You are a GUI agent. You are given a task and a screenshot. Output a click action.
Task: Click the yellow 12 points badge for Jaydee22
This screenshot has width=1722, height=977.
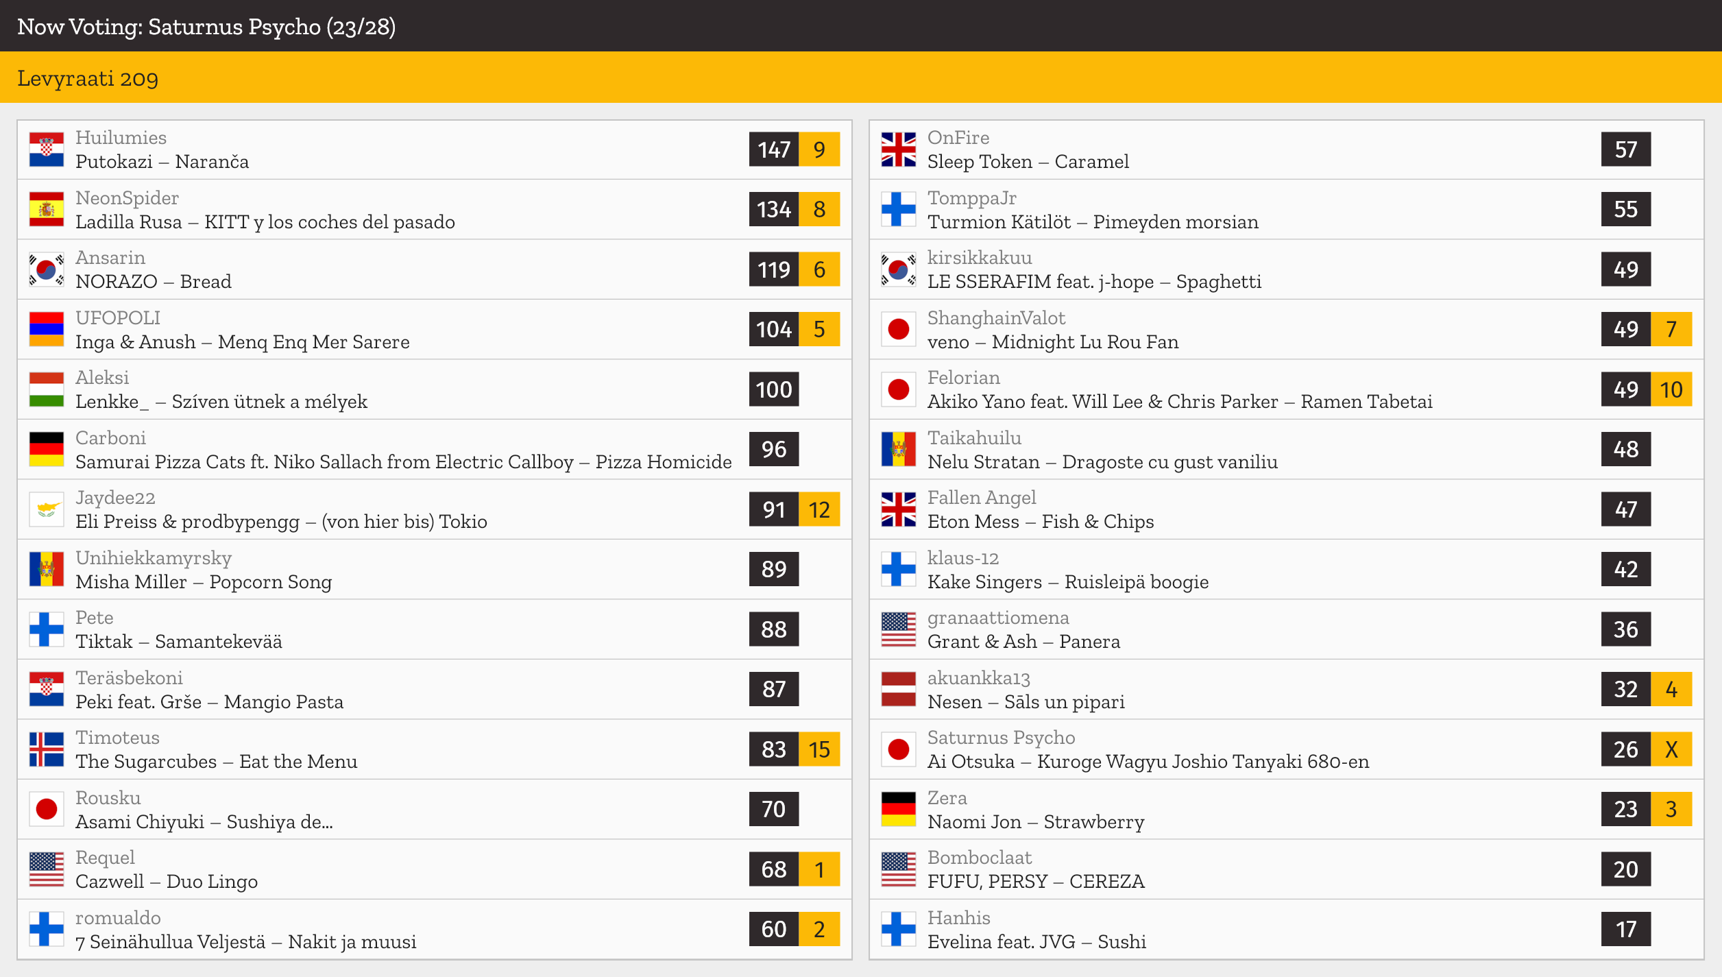[819, 509]
